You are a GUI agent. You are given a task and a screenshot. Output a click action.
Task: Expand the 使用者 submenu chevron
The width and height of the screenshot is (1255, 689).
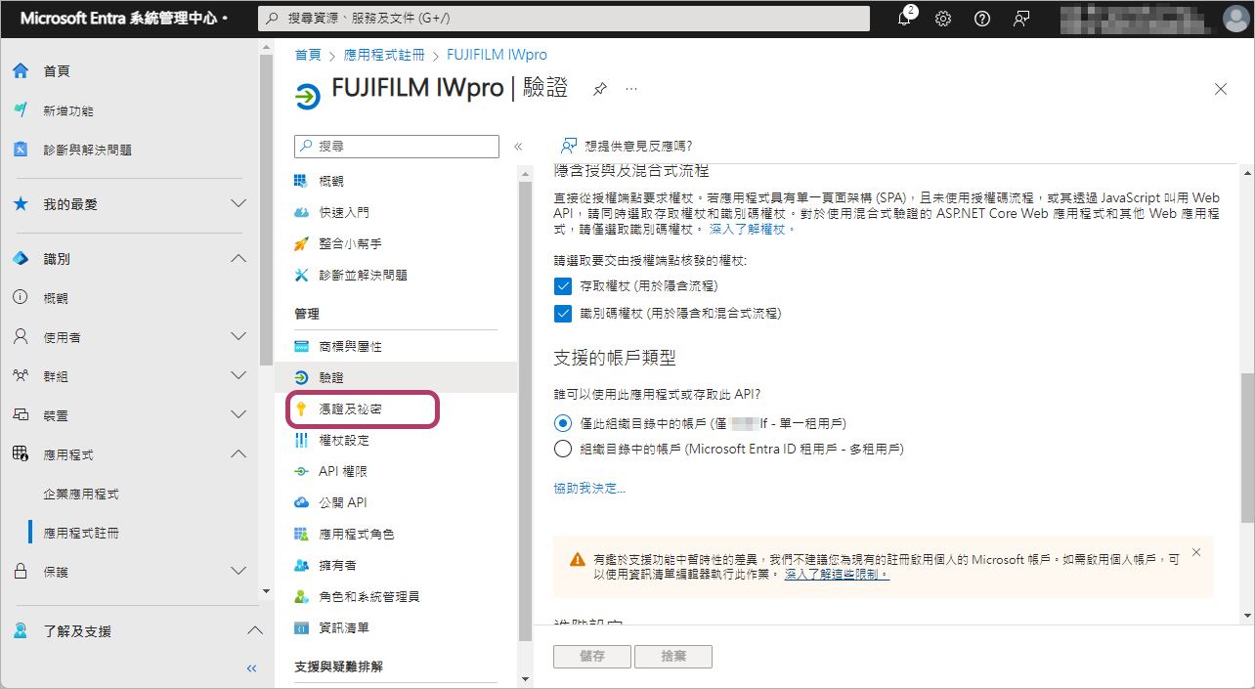[238, 337]
